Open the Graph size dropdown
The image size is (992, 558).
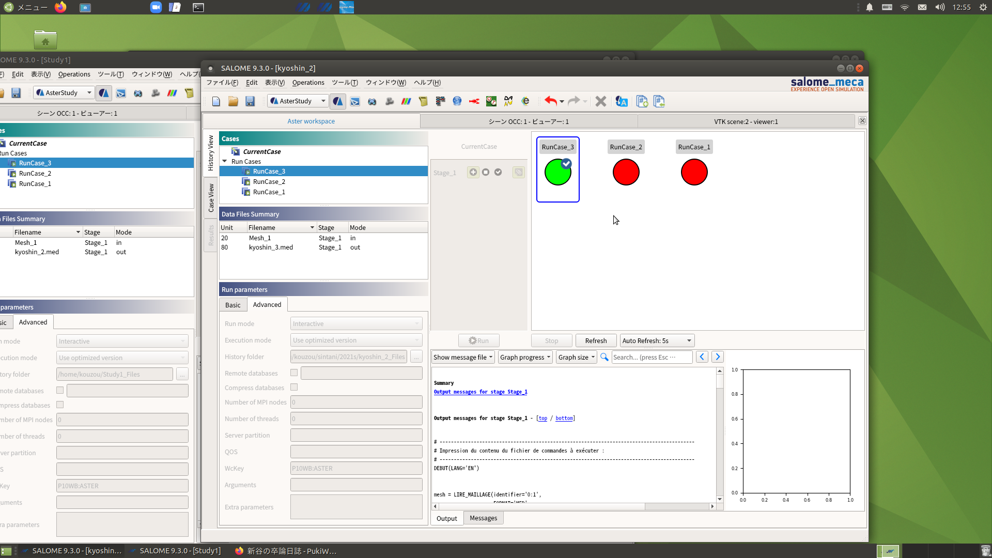click(x=577, y=357)
